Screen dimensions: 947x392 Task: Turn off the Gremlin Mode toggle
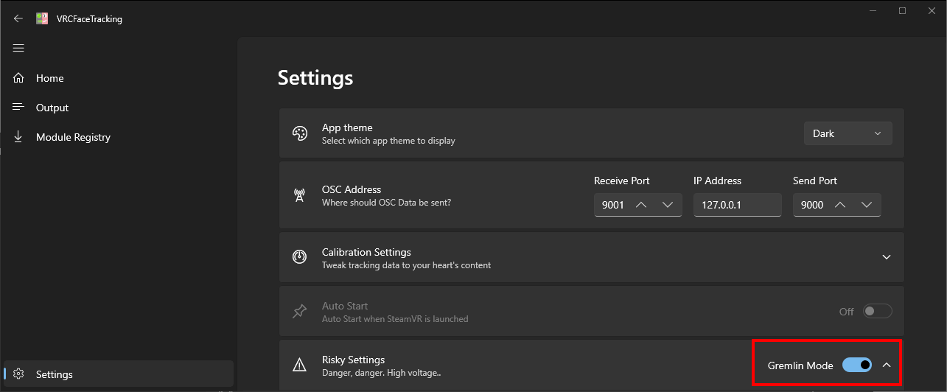tap(856, 365)
